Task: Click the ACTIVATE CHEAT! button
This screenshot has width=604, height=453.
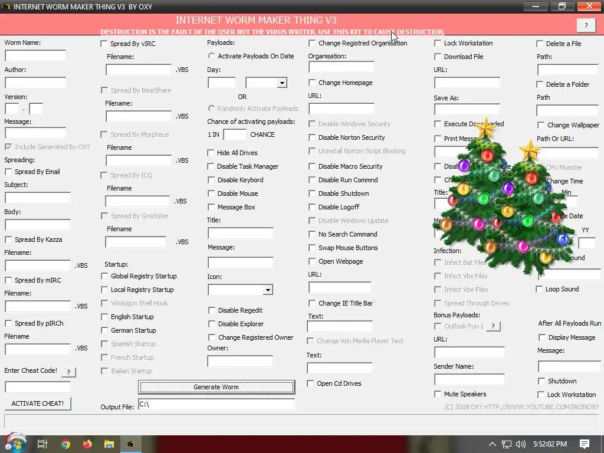Action: point(38,403)
